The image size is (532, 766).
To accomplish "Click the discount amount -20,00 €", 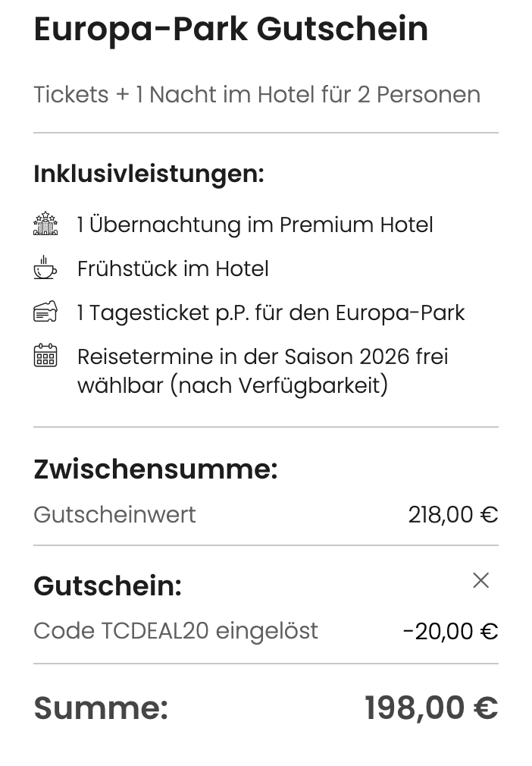I will pyautogui.click(x=450, y=630).
